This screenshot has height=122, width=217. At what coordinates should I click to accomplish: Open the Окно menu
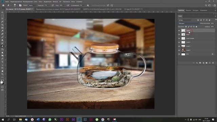click(73, 2)
